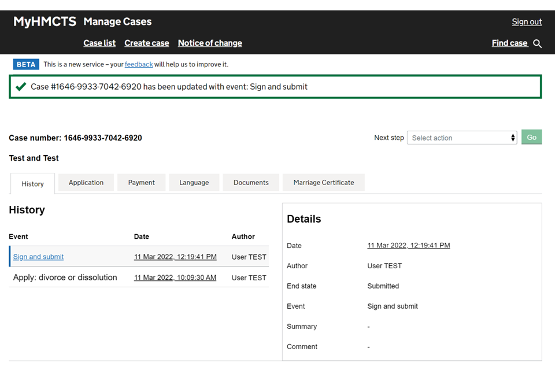Open the Sign and submit event
This screenshot has width=555, height=370.
[38, 257]
